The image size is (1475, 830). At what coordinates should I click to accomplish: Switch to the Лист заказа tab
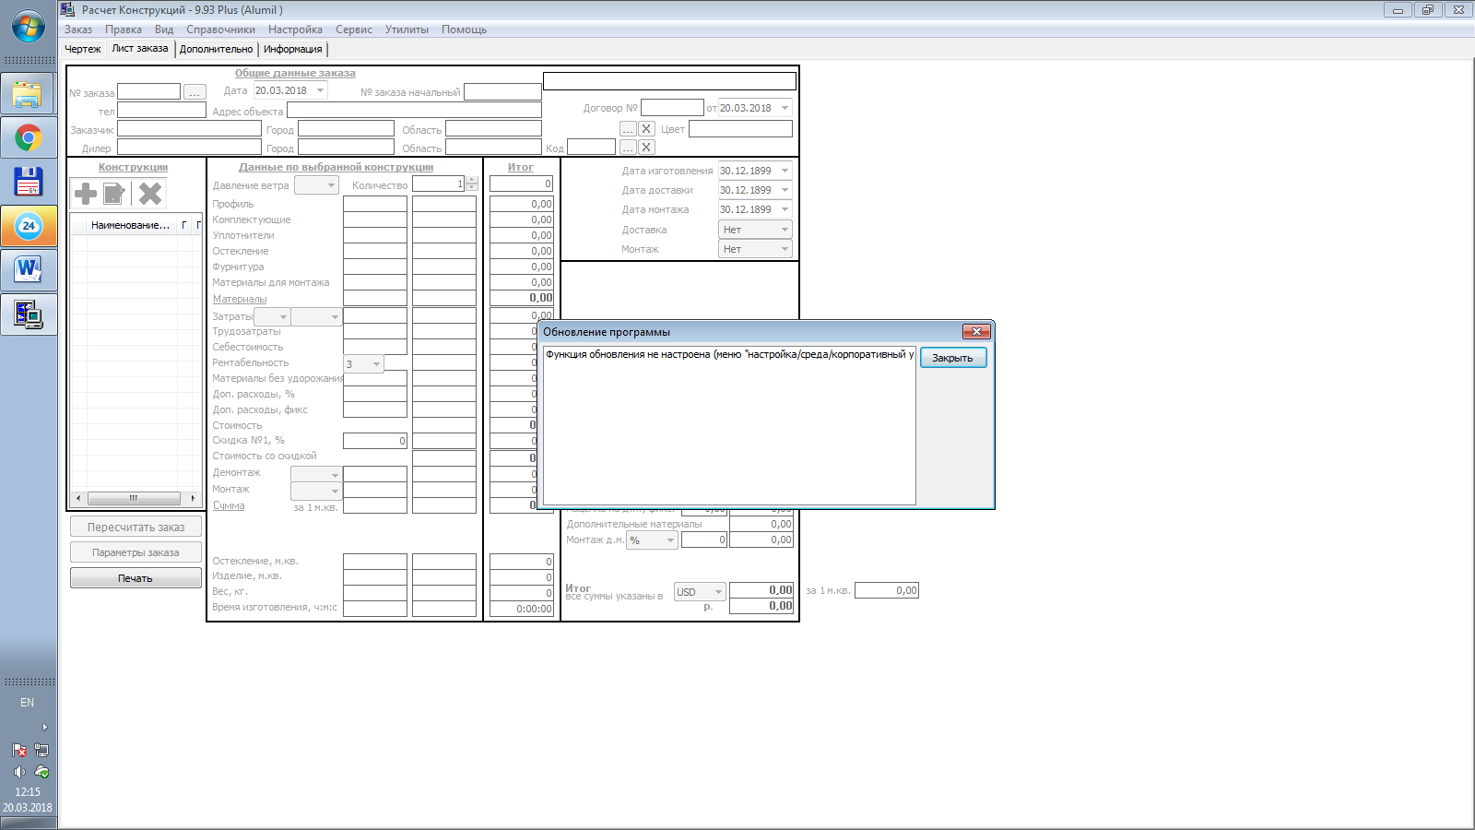click(x=140, y=48)
